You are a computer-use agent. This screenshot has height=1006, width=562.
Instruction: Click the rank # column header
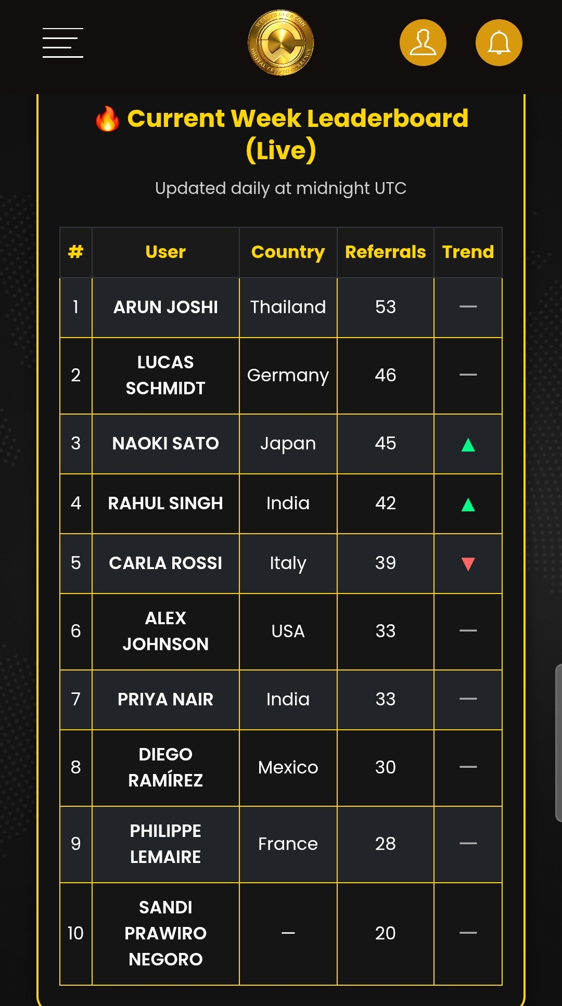(x=76, y=252)
